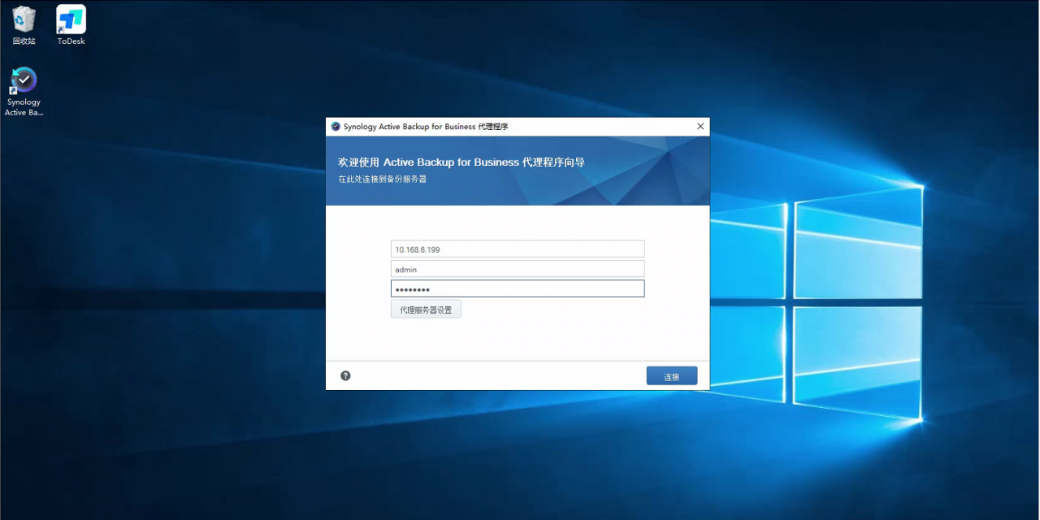Select the server address field showing 10.168.6.199
This screenshot has width=1040, height=520.
(x=517, y=249)
